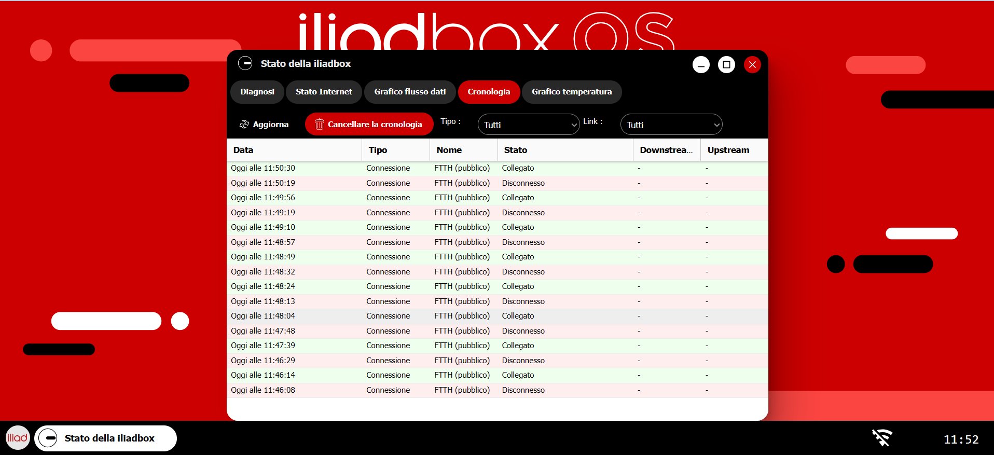Screen dimensions: 994x455
Task: Click the refresh arrows icon beside Aggiorna
Action: 244,125
